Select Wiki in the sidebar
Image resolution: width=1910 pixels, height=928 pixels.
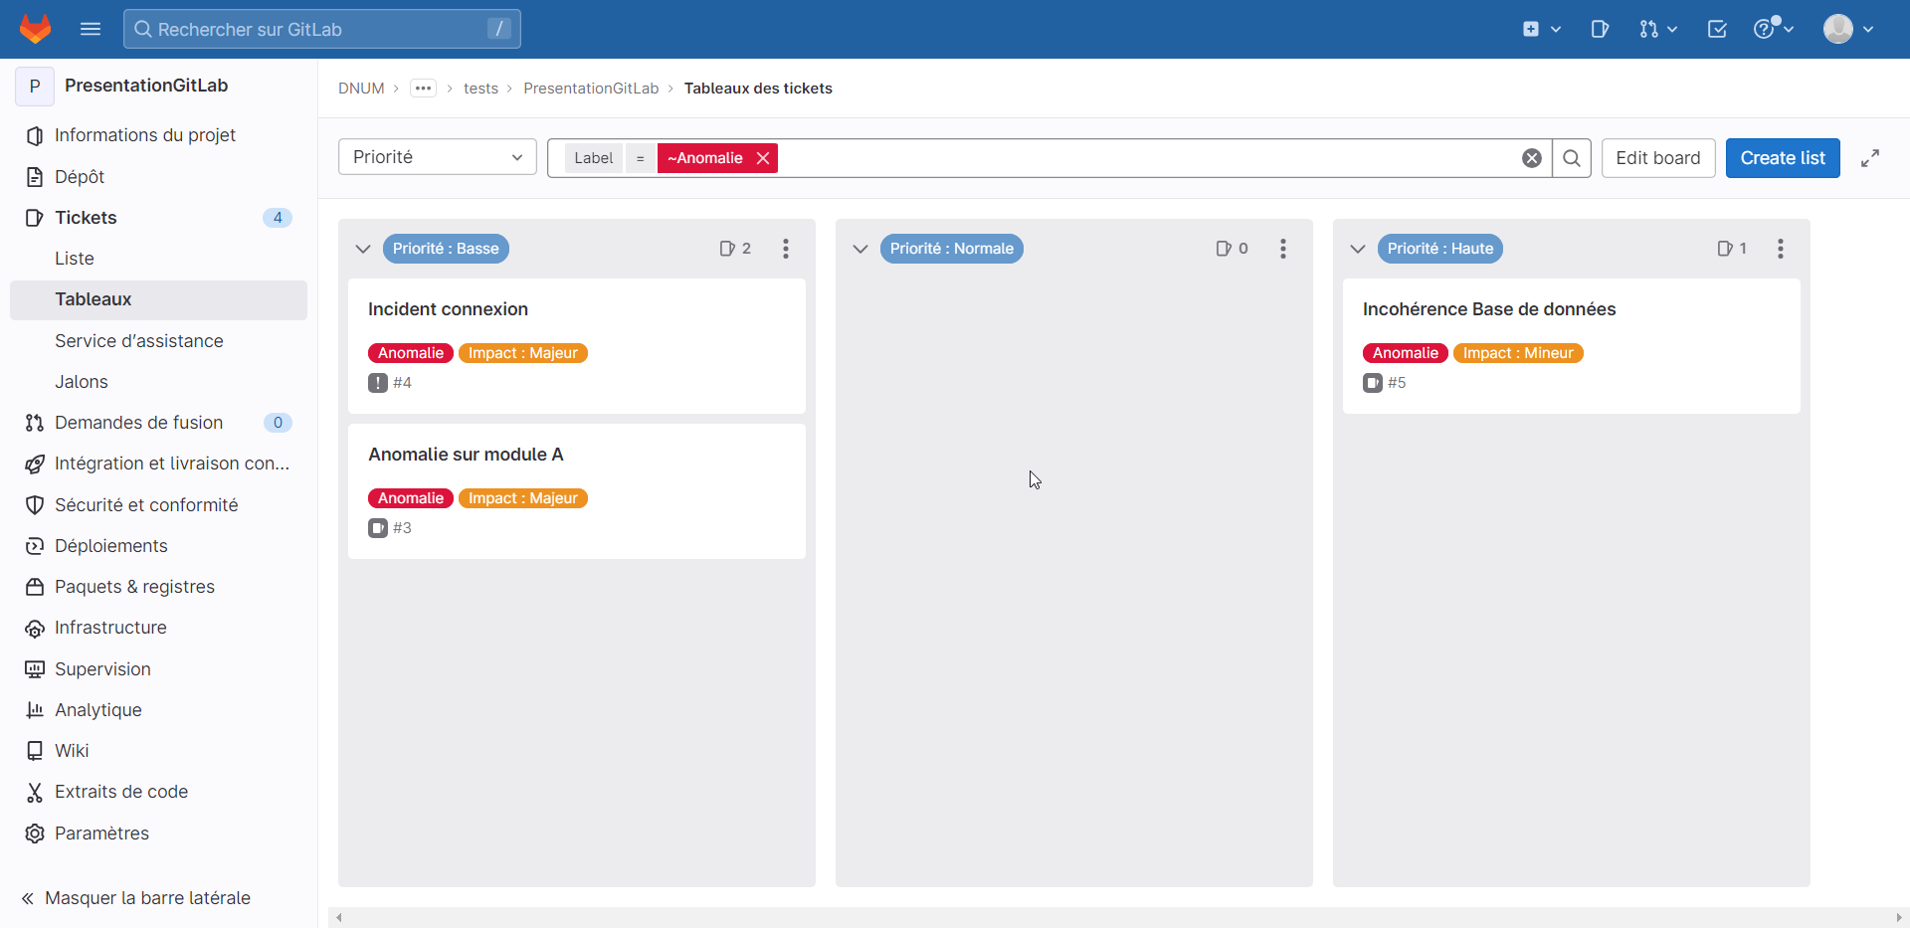point(72,751)
